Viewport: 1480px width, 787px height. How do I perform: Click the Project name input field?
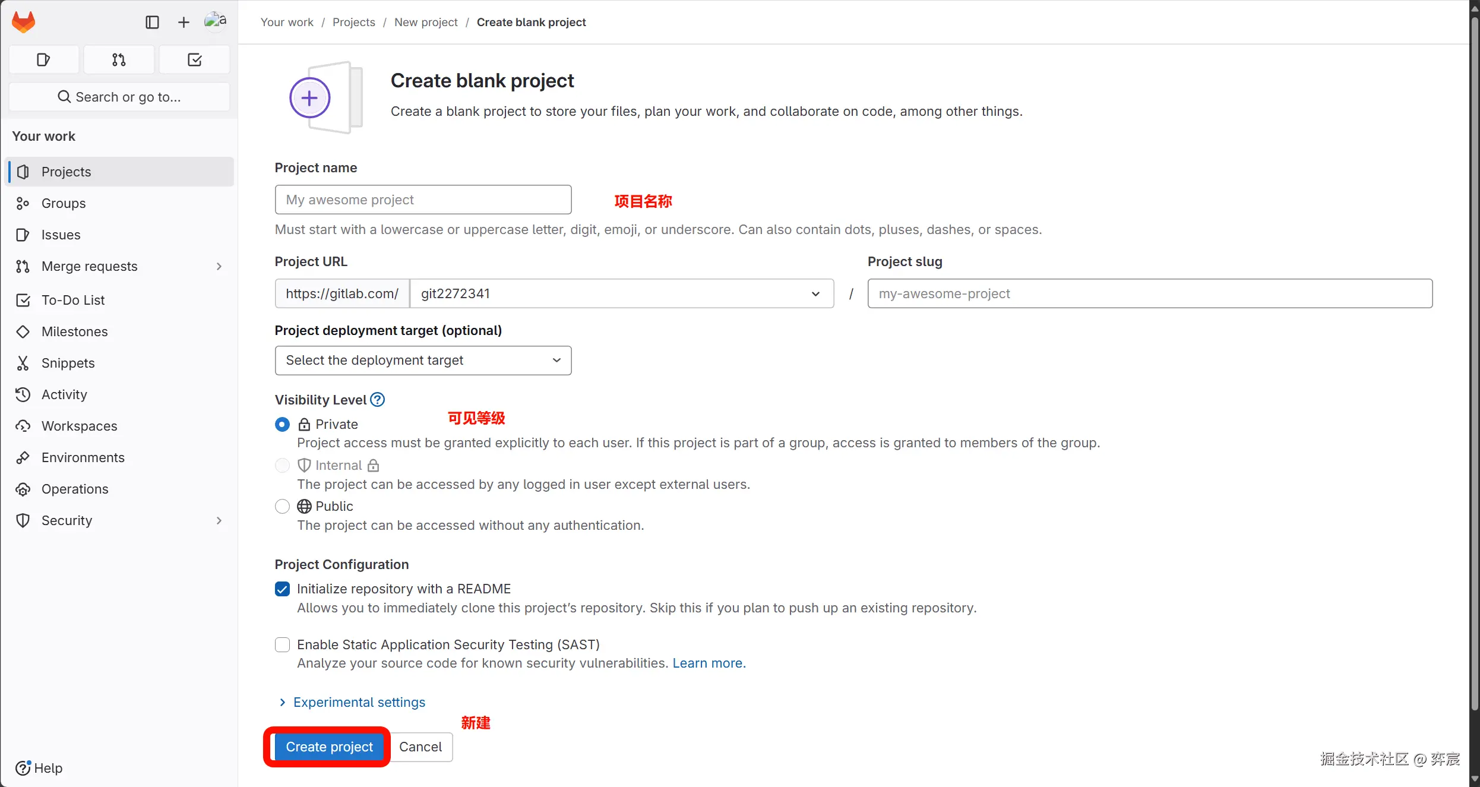point(423,200)
